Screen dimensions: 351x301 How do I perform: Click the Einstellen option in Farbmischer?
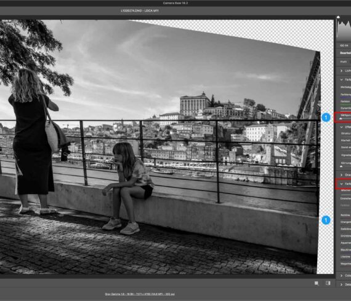coord(345,198)
